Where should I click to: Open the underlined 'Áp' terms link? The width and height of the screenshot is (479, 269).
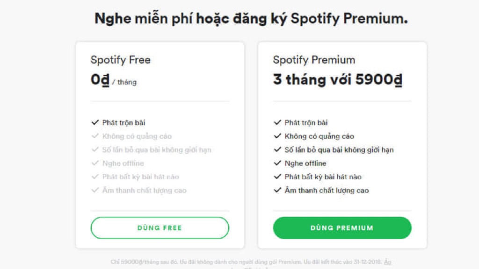pyautogui.click(x=387, y=262)
